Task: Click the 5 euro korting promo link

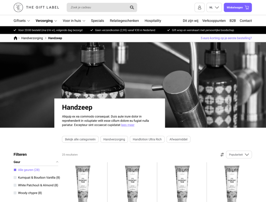Action: coord(226,38)
